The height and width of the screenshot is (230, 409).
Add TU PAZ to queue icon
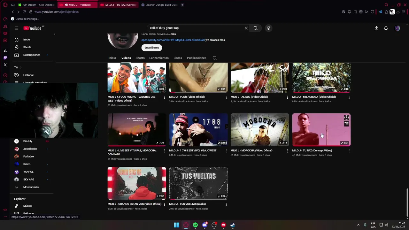[x=346, y=124]
